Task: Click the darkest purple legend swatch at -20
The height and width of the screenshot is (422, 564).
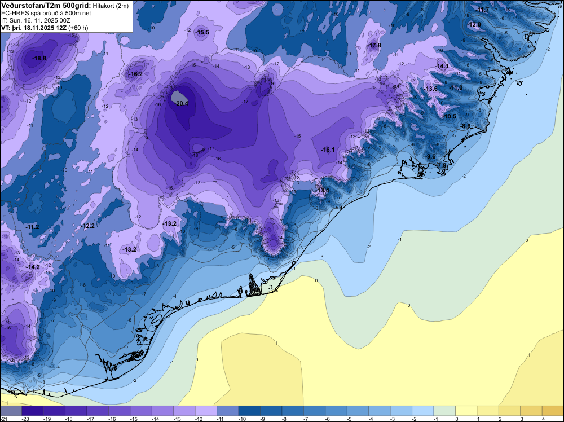Action: coord(33,411)
